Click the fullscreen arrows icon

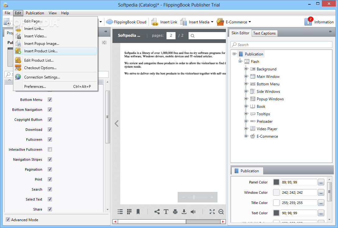coord(212,212)
